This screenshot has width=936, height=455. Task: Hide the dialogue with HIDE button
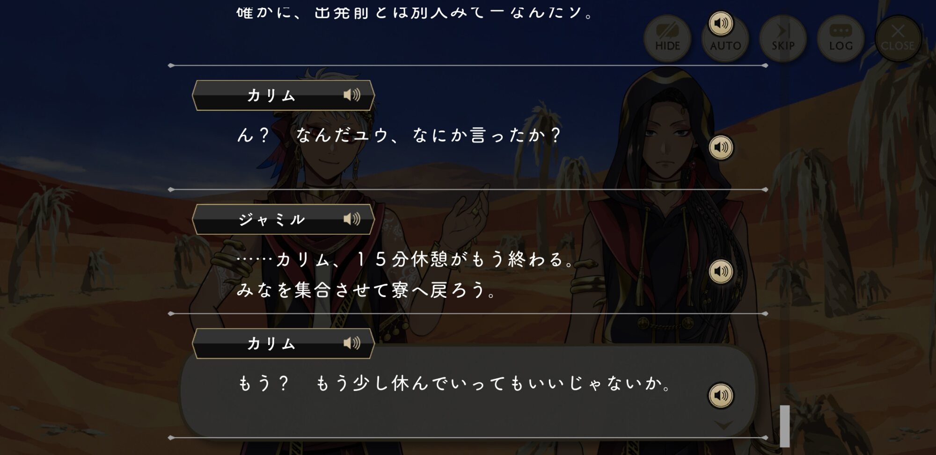667,38
